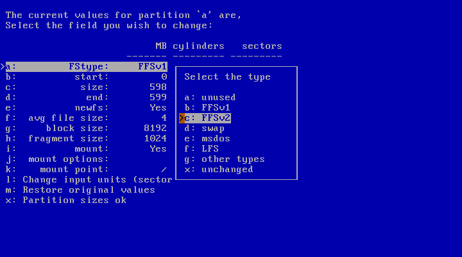The height and width of the screenshot is (257, 462).
Task: Choose 'x: unchanged' in type list
Action: coord(219,170)
